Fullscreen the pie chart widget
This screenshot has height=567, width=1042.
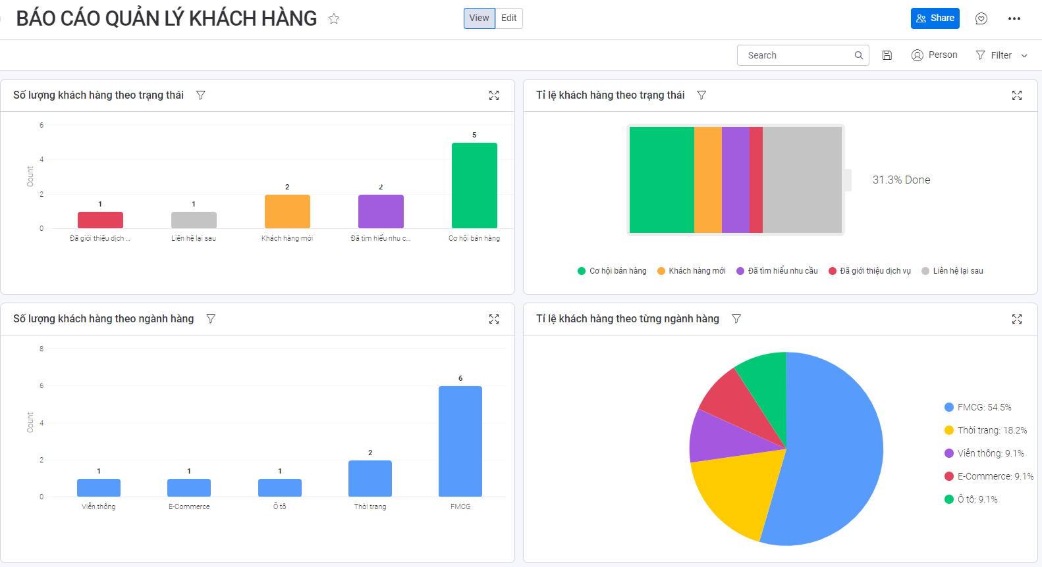(1016, 319)
